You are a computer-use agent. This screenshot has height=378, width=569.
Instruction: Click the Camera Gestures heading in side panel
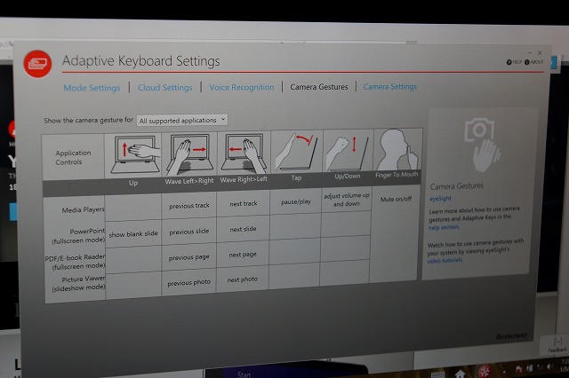456,186
